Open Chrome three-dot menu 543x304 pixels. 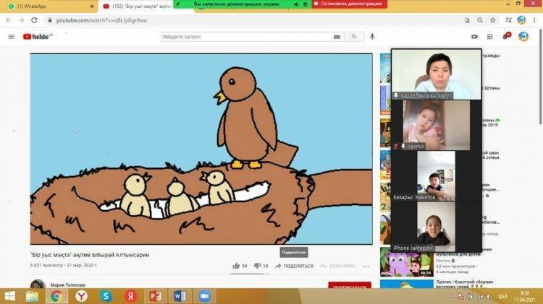(534, 20)
